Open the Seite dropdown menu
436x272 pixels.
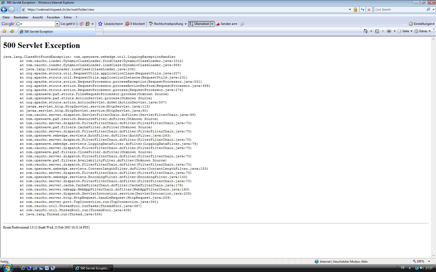405,31
